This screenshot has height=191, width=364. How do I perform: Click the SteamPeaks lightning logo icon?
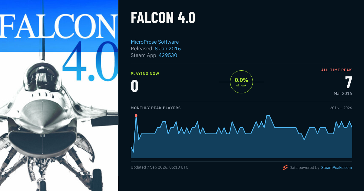pos(285,167)
